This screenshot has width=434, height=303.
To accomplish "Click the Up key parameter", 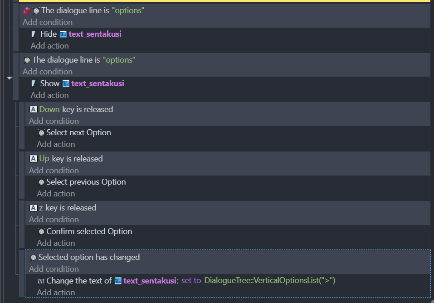I will [x=44, y=159].
